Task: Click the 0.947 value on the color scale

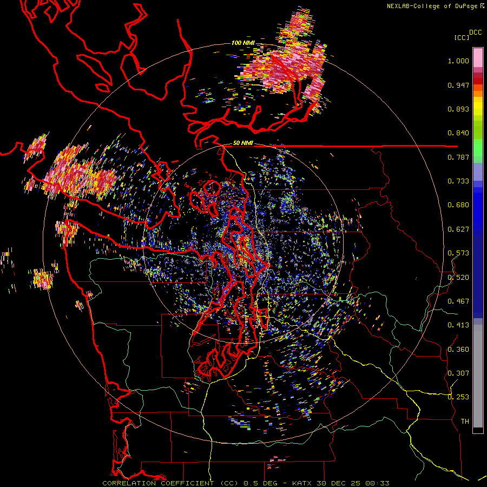Action: click(458, 85)
